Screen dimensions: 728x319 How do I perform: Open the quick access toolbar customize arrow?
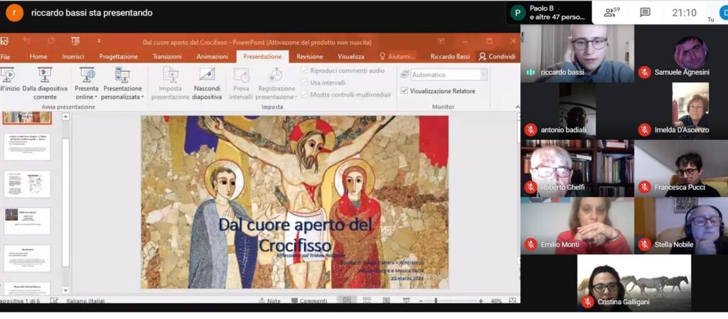(99, 40)
